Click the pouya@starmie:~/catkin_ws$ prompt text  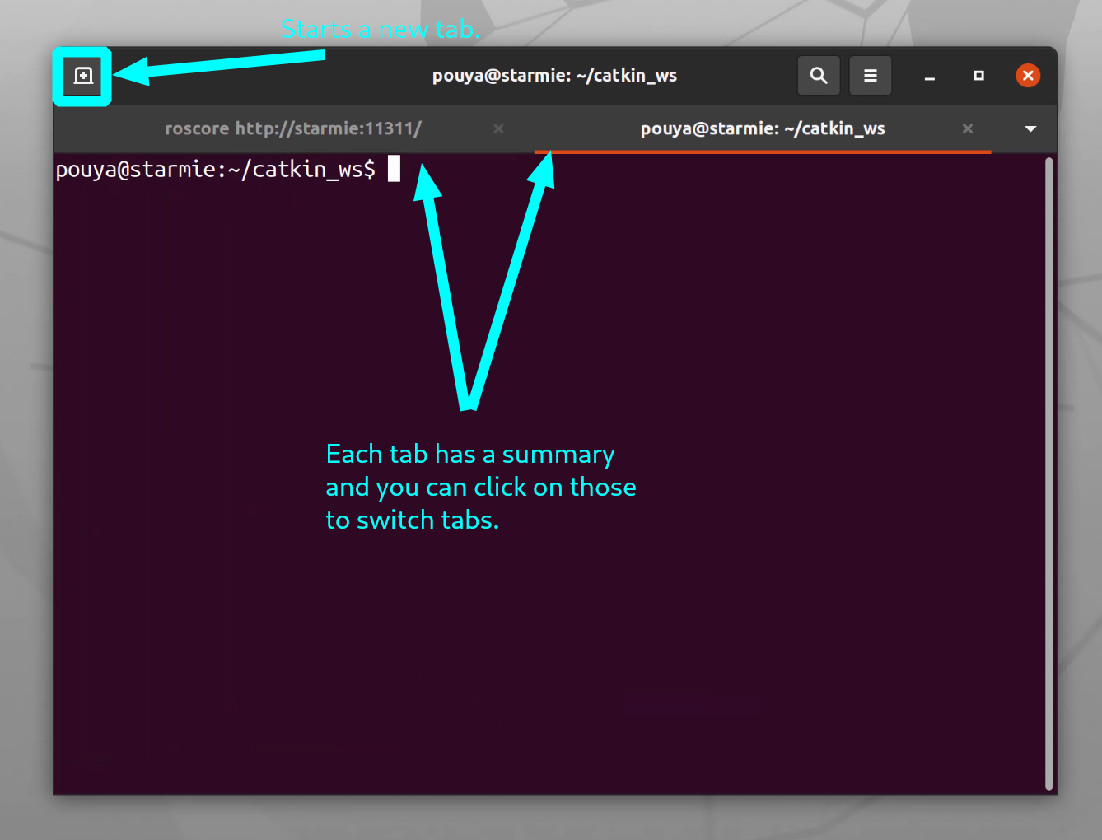215,170
